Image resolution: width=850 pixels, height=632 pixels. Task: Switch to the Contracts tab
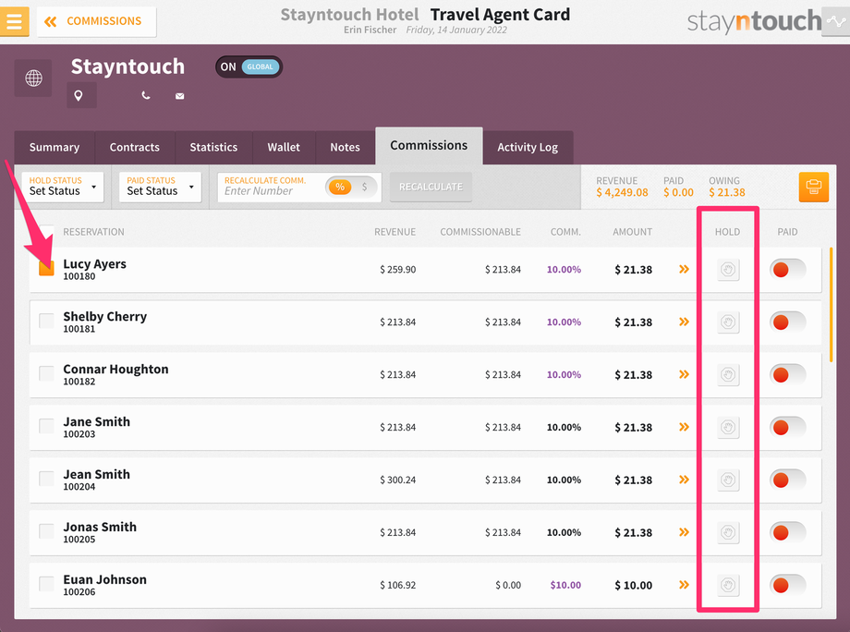click(135, 148)
